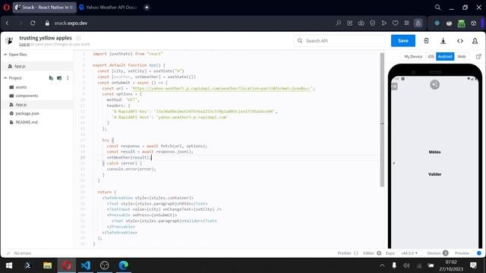Click the new folder icon in Project
486x273 pixels.
pos(59,78)
